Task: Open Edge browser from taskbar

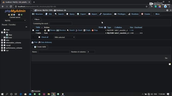Action: pyautogui.click(x=21, y=94)
